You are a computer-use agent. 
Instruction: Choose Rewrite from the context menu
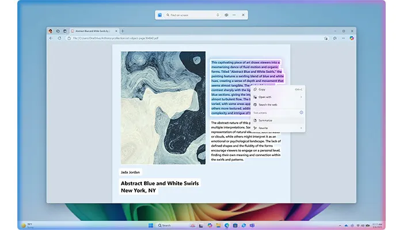tap(278, 128)
